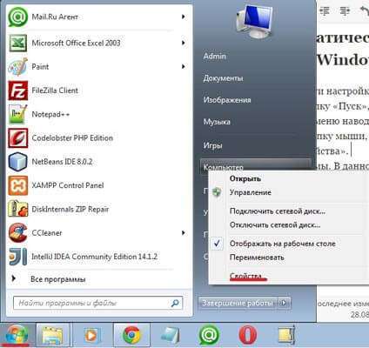Select Отключить сетевой диск...
Screen dimensions: 369x348
tap(275, 225)
